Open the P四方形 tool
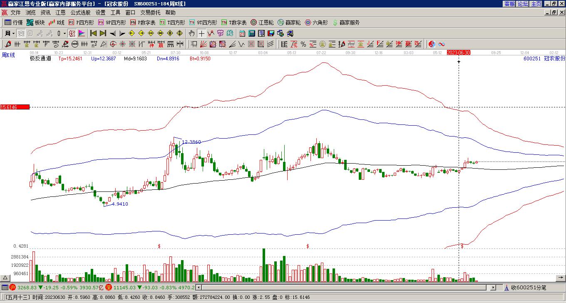The height and width of the screenshot is (303, 566). pyautogui.click(x=81, y=22)
